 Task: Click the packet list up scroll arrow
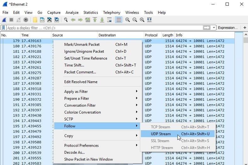245,35
